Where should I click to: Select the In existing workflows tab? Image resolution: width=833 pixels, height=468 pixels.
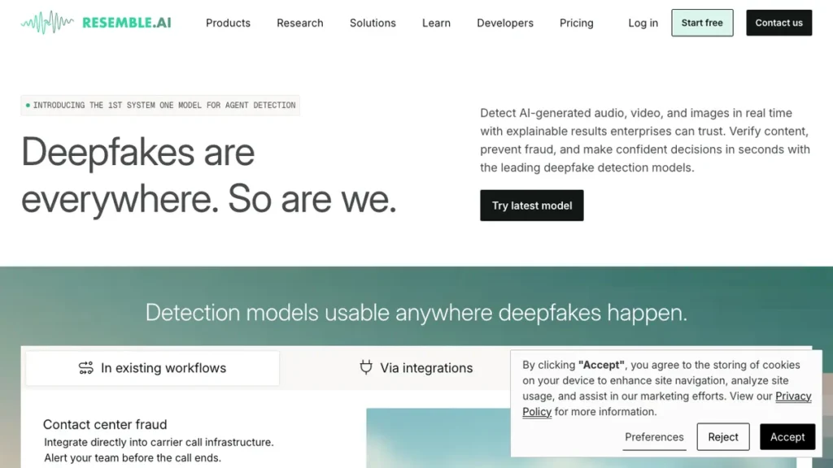152,368
